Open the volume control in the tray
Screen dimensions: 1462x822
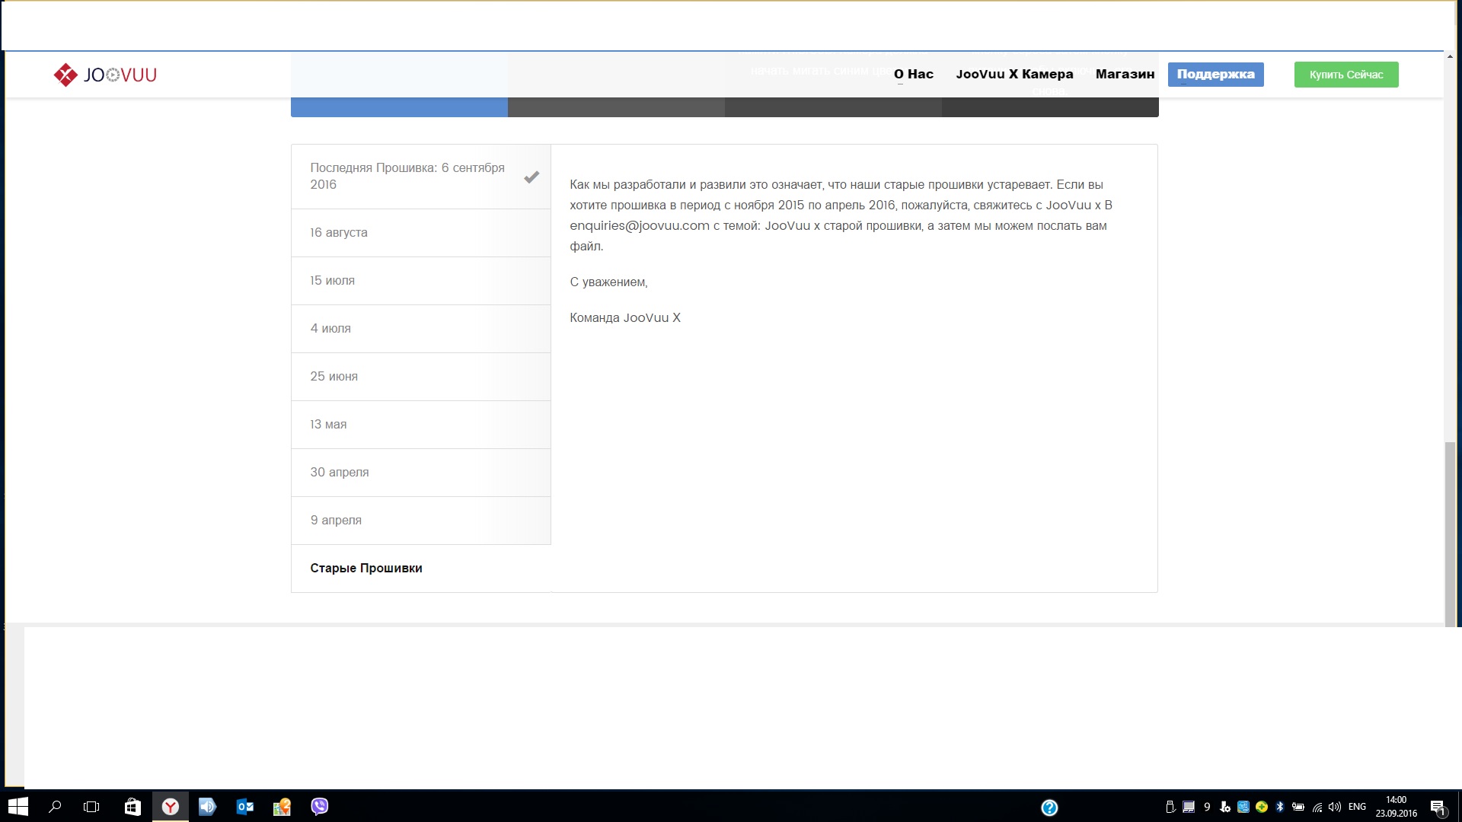1335,807
